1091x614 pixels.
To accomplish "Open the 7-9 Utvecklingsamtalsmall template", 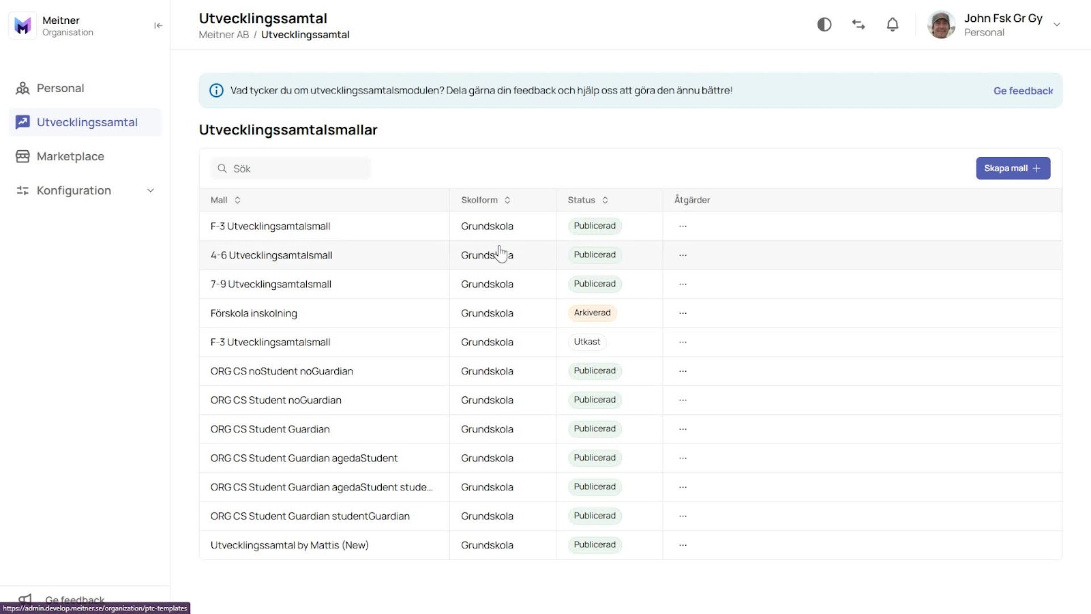I will point(271,284).
